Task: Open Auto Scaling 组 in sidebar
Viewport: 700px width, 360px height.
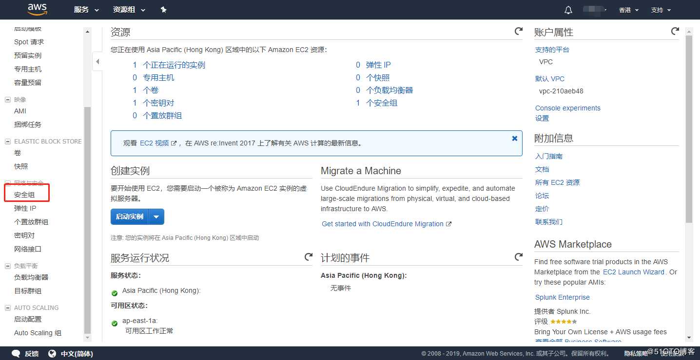Action: point(38,333)
